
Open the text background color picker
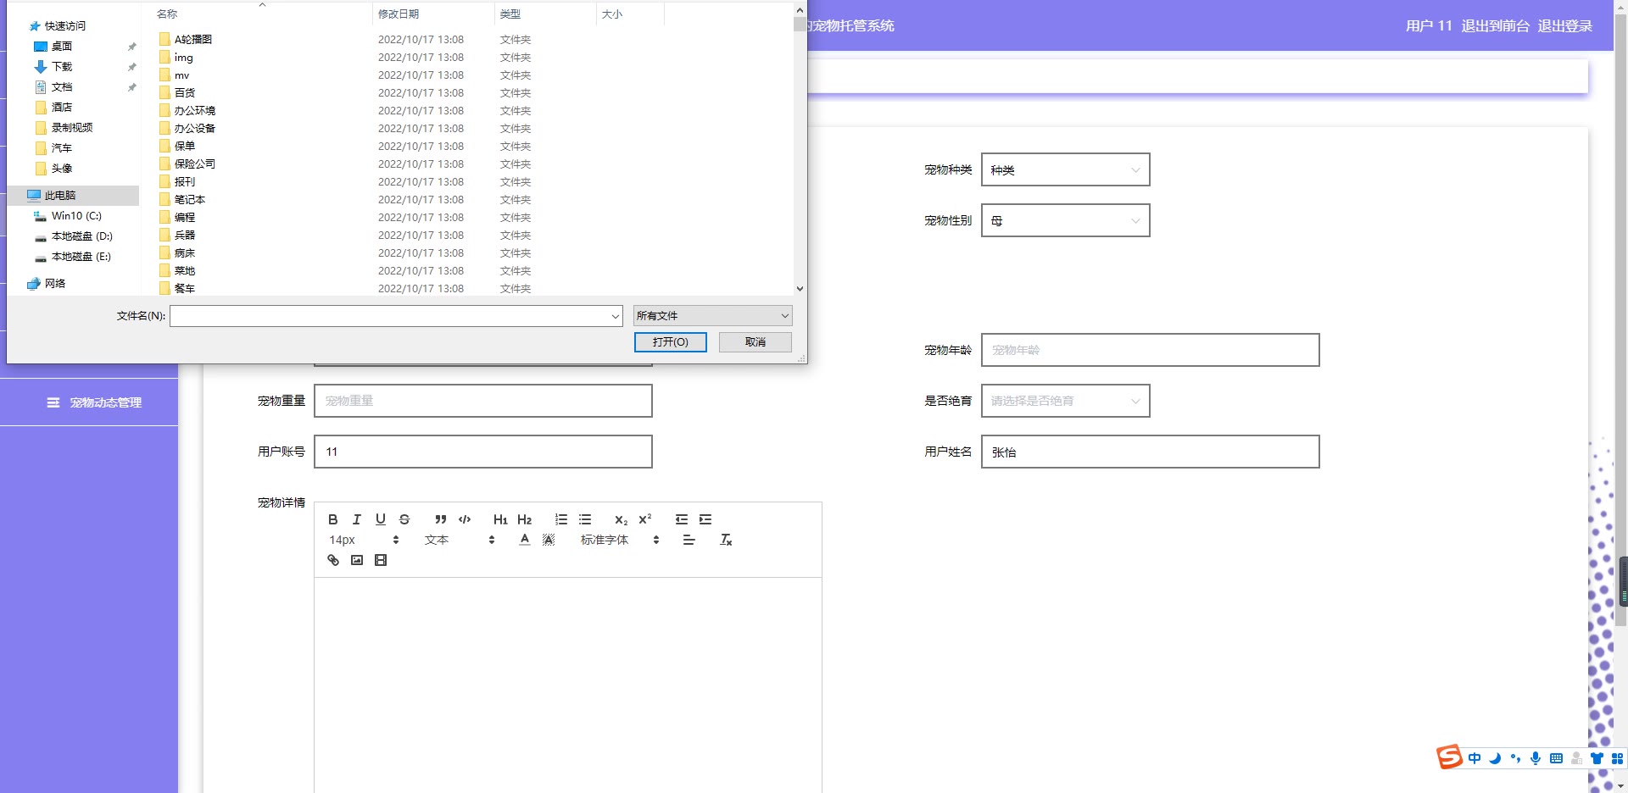click(x=549, y=540)
